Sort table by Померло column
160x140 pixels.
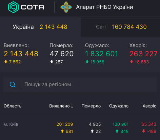pos(91,106)
